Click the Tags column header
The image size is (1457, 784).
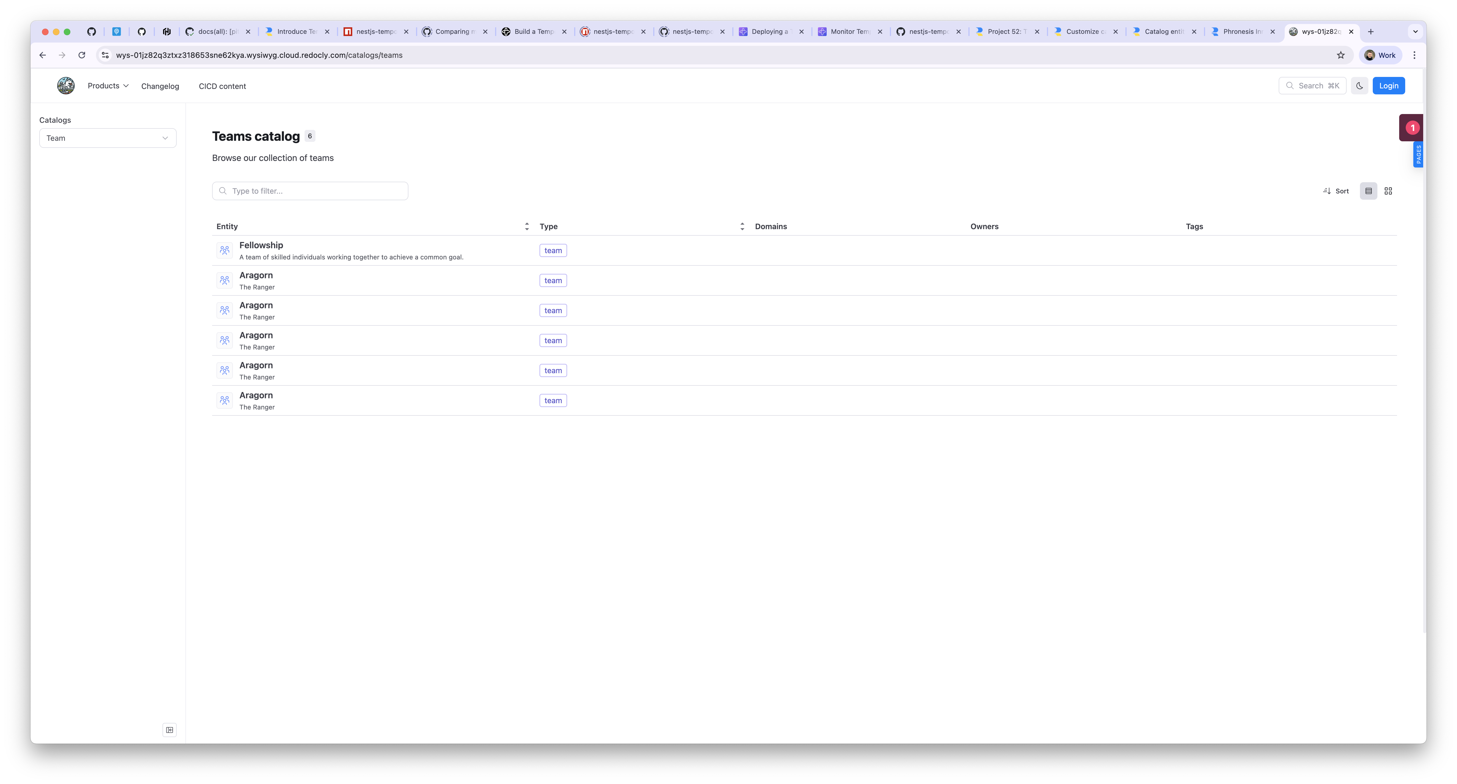[1194, 226]
